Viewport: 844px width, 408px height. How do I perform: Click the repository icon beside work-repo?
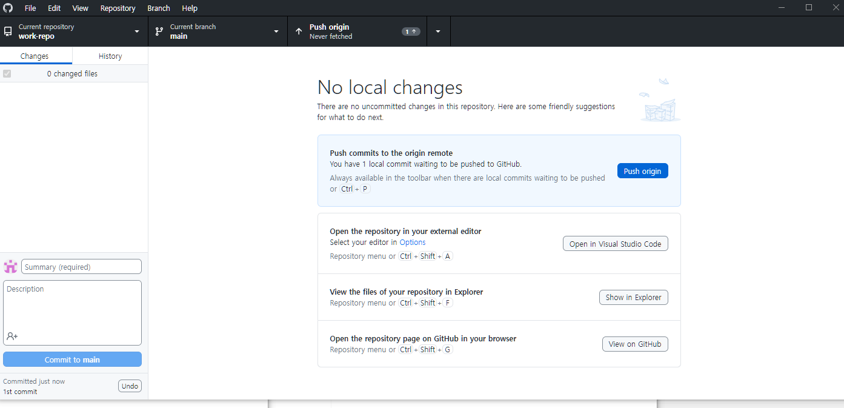click(8, 32)
